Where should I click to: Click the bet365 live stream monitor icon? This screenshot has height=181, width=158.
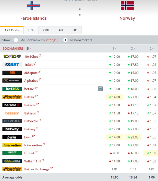[100, 89]
